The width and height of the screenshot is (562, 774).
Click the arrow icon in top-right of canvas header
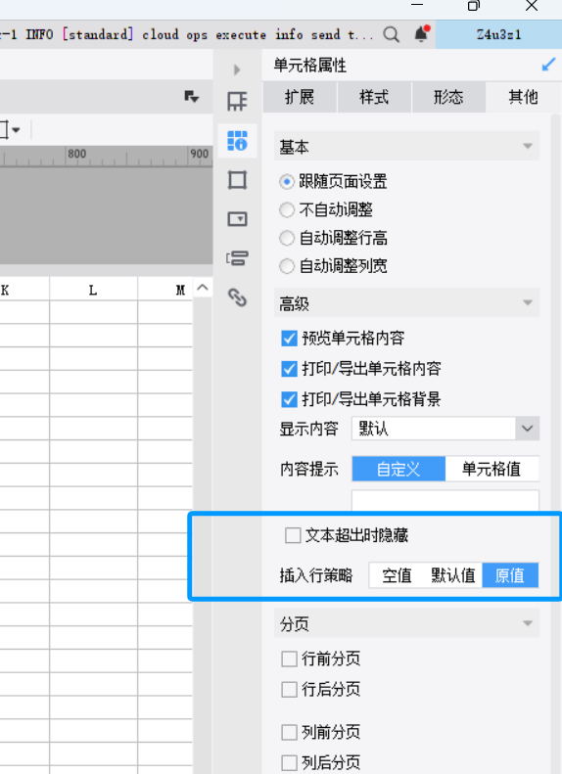[191, 96]
